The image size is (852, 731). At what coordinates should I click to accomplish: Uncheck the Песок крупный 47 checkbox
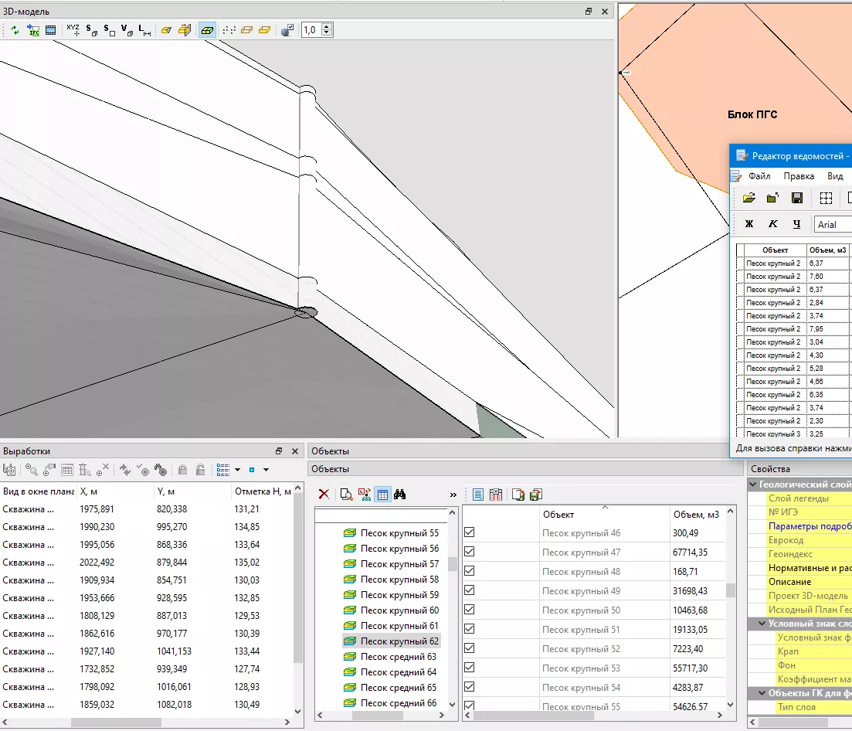470,552
